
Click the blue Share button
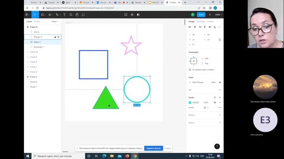click(x=201, y=15)
